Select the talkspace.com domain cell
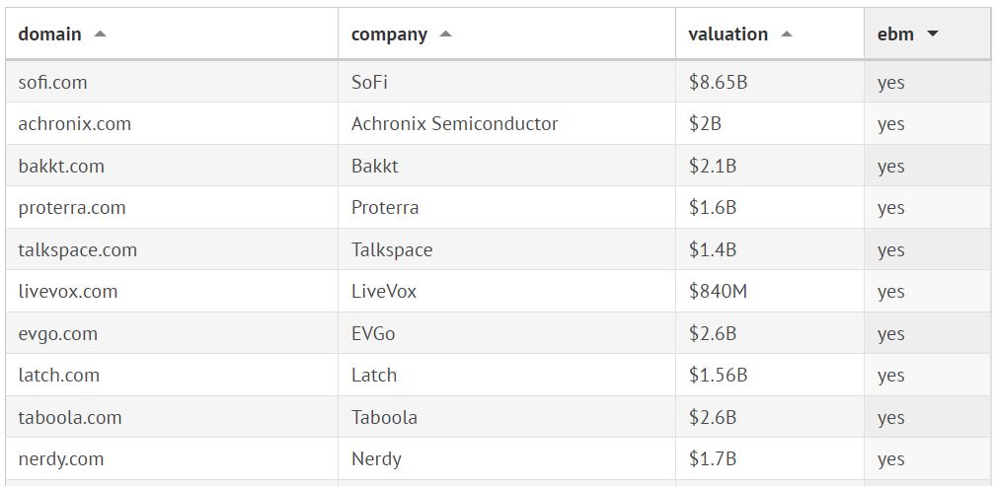Viewport: 996px width, 486px height. 77,250
